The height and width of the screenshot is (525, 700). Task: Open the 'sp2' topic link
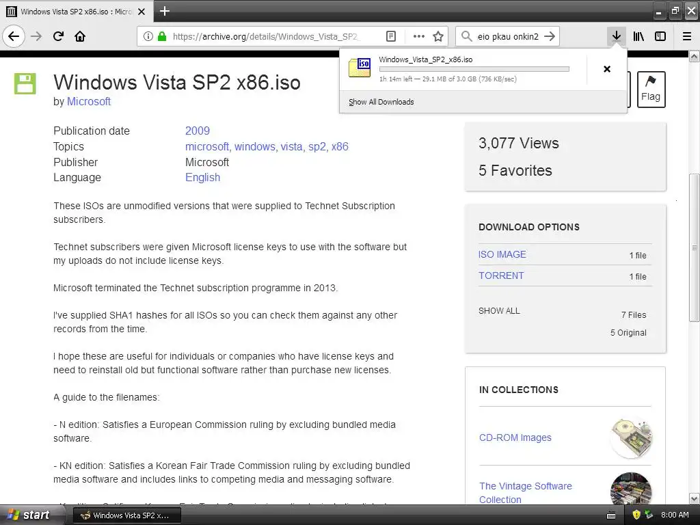(318, 146)
